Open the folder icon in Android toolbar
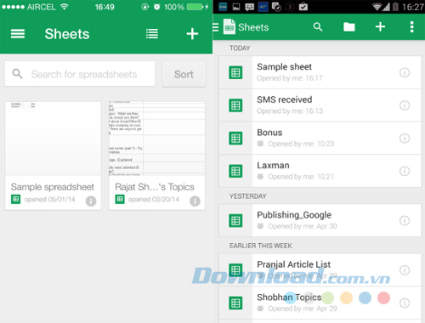425x323 pixels. tap(349, 27)
